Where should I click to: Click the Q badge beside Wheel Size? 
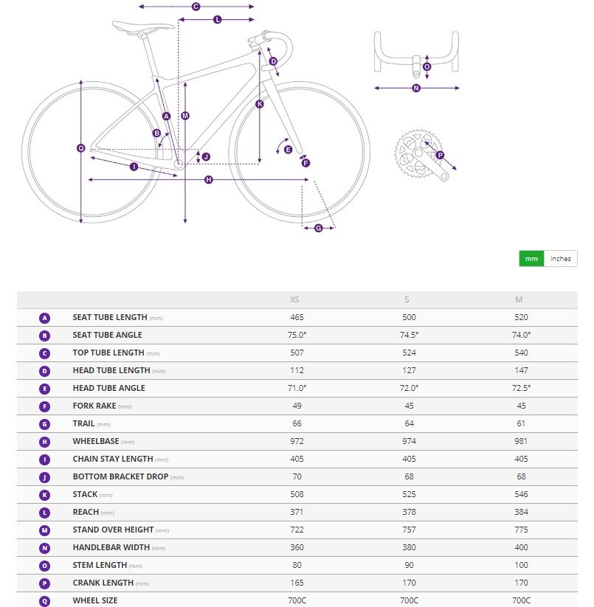44,601
